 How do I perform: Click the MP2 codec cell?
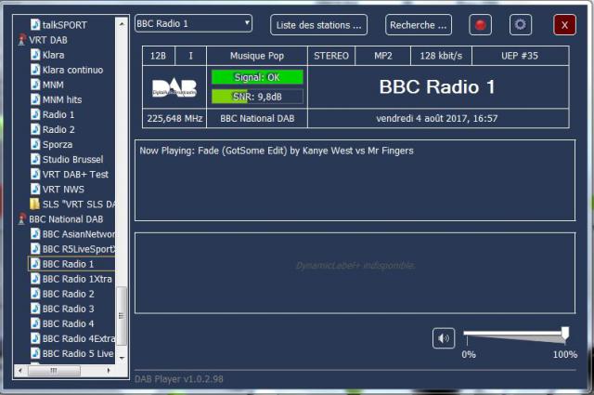[x=383, y=56]
